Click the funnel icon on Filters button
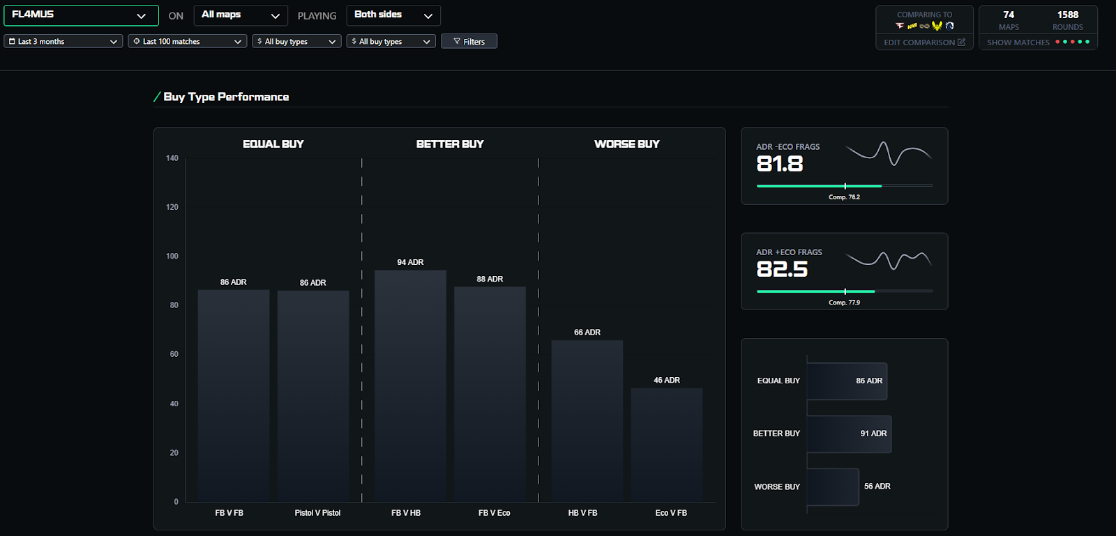The width and height of the screenshot is (1116, 536). tap(457, 42)
